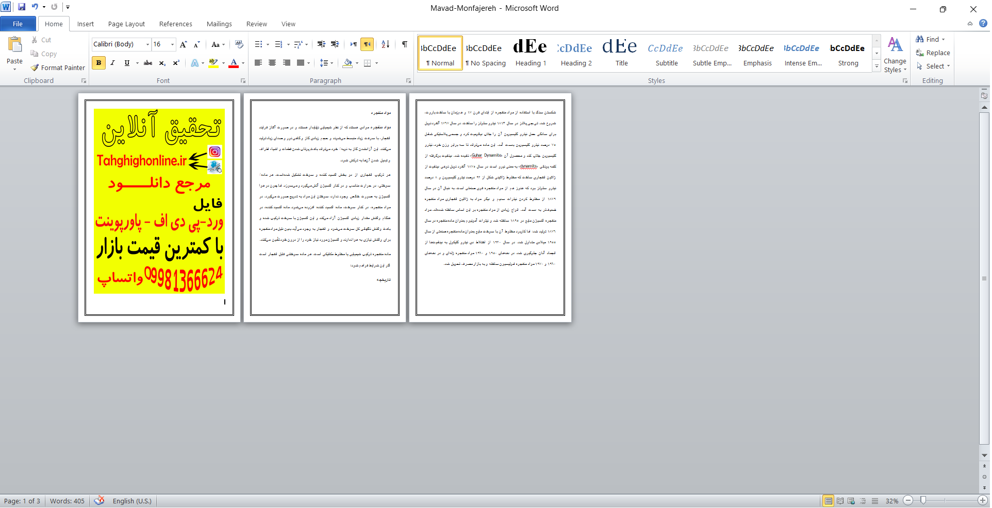Apply Title style
Viewport: 992px width, 508px height.
pyautogui.click(x=621, y=53)
